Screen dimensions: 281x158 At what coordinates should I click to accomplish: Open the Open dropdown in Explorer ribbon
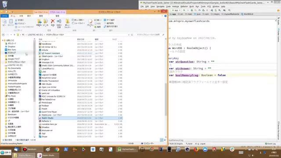tap(98, 20)
